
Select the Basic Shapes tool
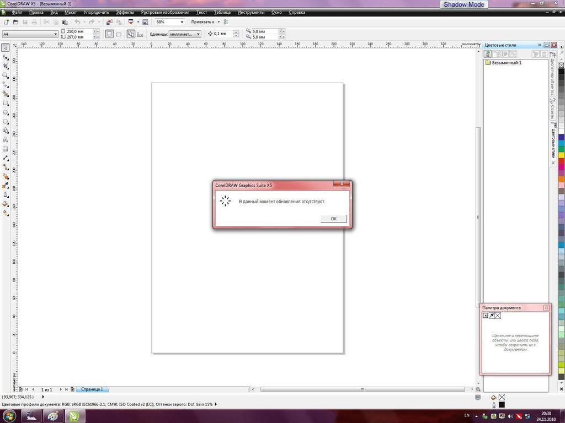point(6,131)
